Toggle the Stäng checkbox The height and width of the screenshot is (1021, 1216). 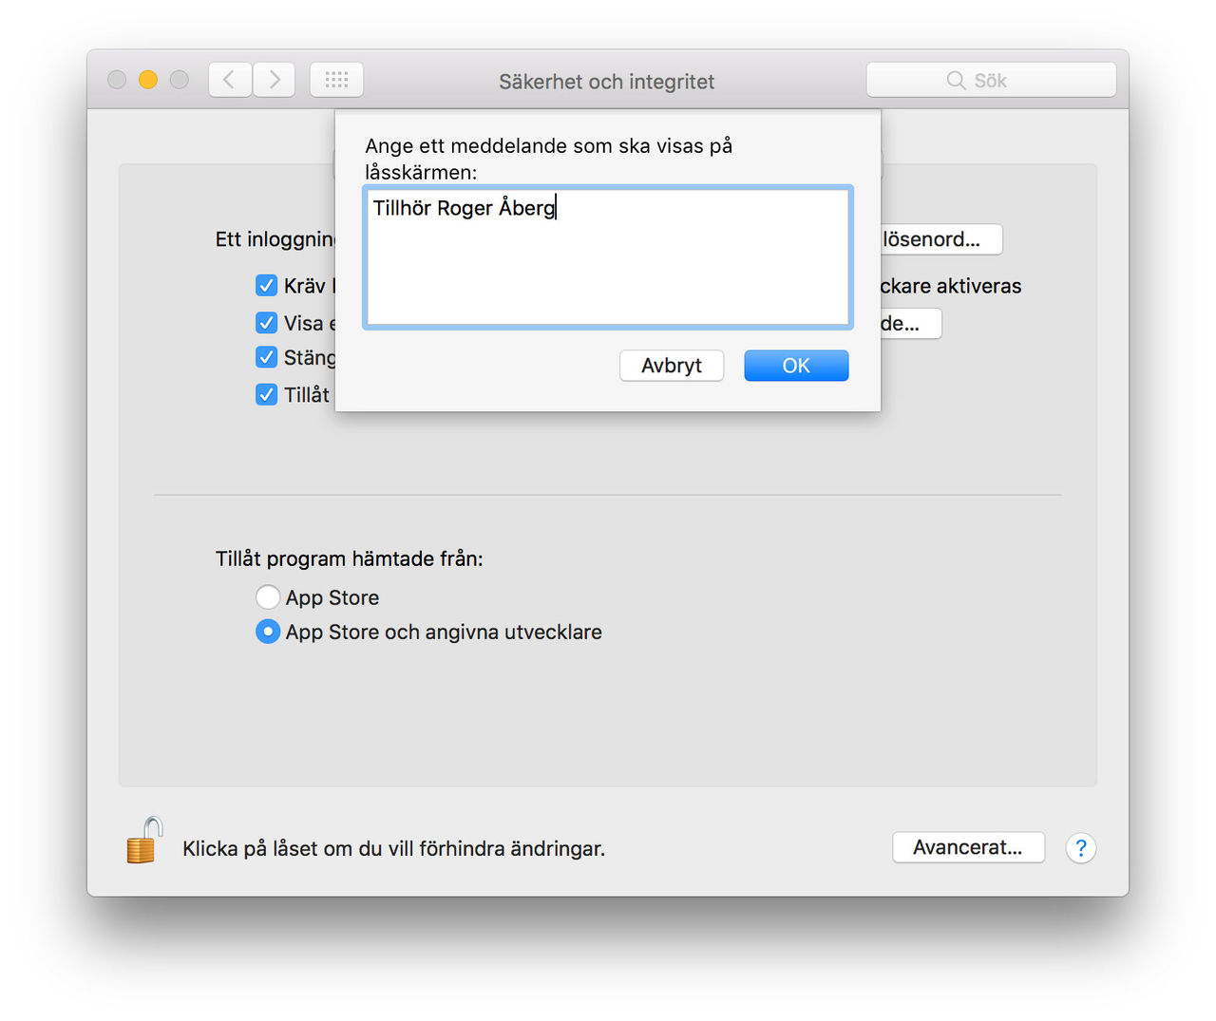coord(267,357)
